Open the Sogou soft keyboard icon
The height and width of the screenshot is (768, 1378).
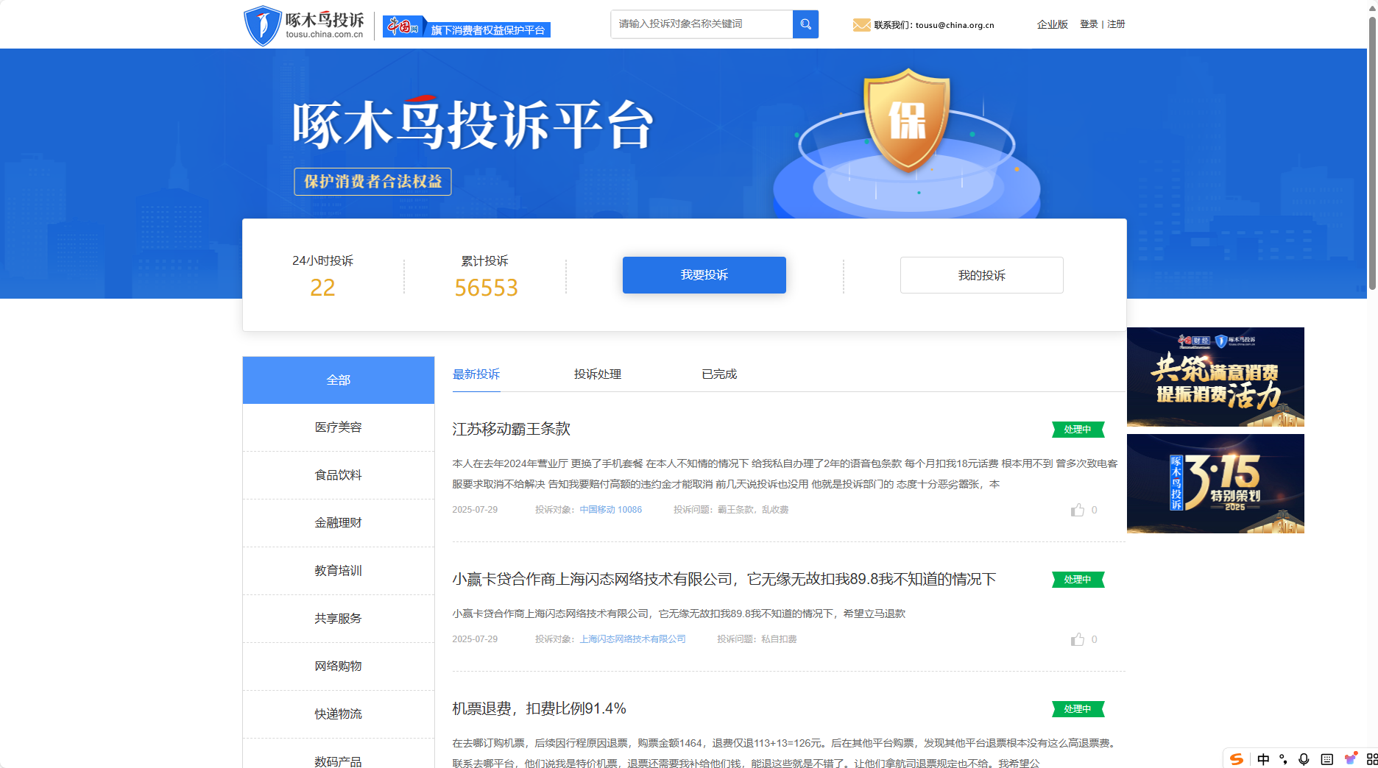pyautogui.click(x=1327, y=759)
